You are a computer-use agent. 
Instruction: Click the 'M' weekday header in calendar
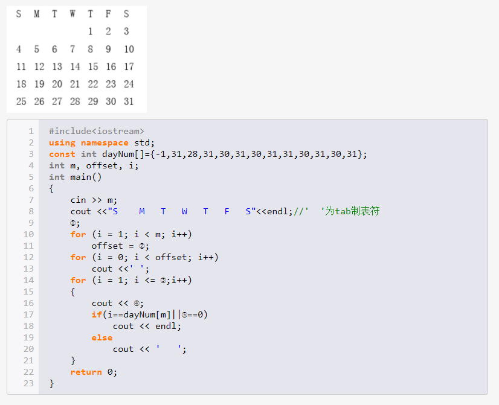coord(37,14)
